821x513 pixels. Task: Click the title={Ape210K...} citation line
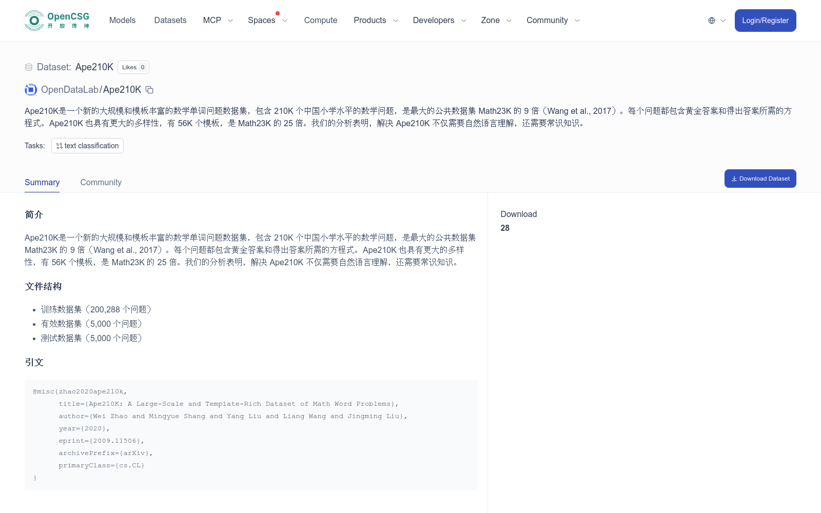coord(229,404)
